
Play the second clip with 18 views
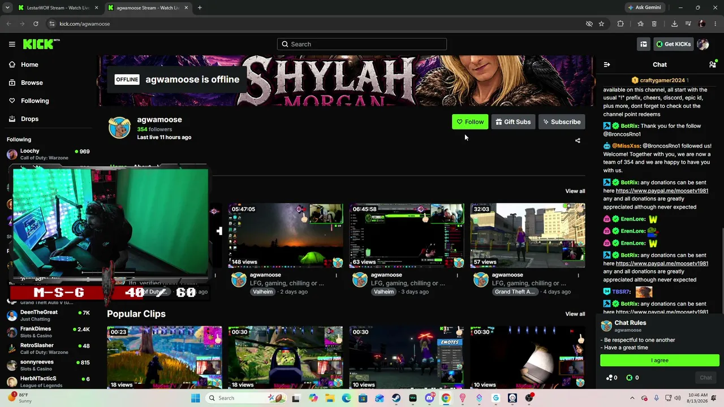pos(286,357)
